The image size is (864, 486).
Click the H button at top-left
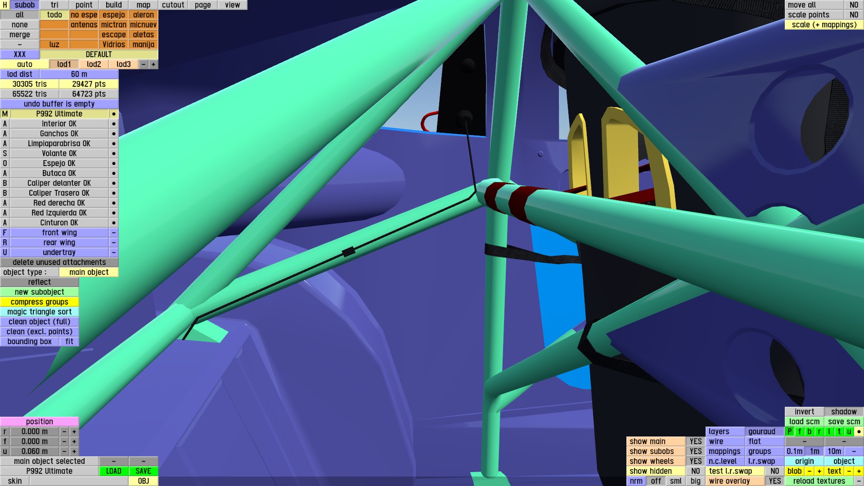click(5, 5)
